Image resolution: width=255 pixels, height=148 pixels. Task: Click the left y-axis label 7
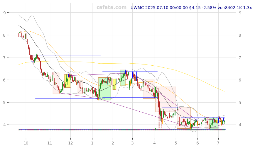click(4, 57)
